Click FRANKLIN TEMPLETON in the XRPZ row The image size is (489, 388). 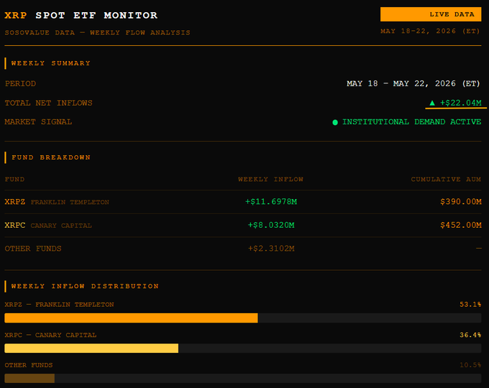tap(70, 202)
